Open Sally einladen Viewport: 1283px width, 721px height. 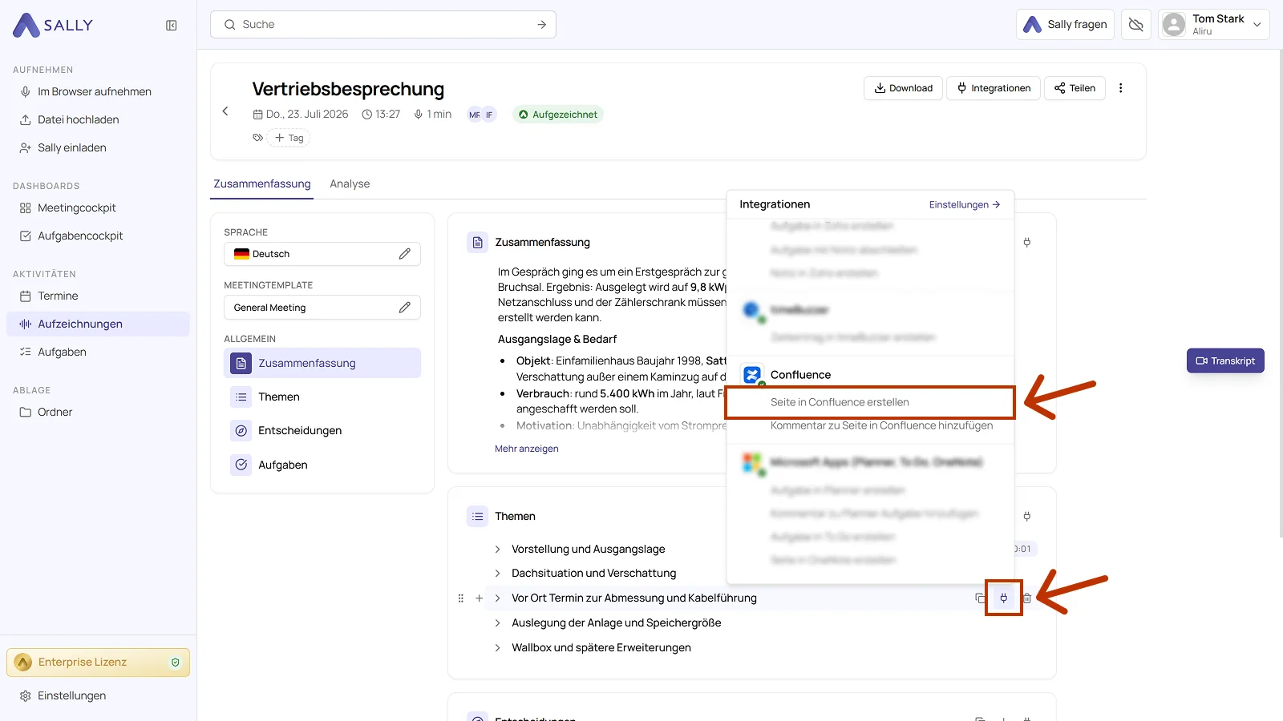72,147
